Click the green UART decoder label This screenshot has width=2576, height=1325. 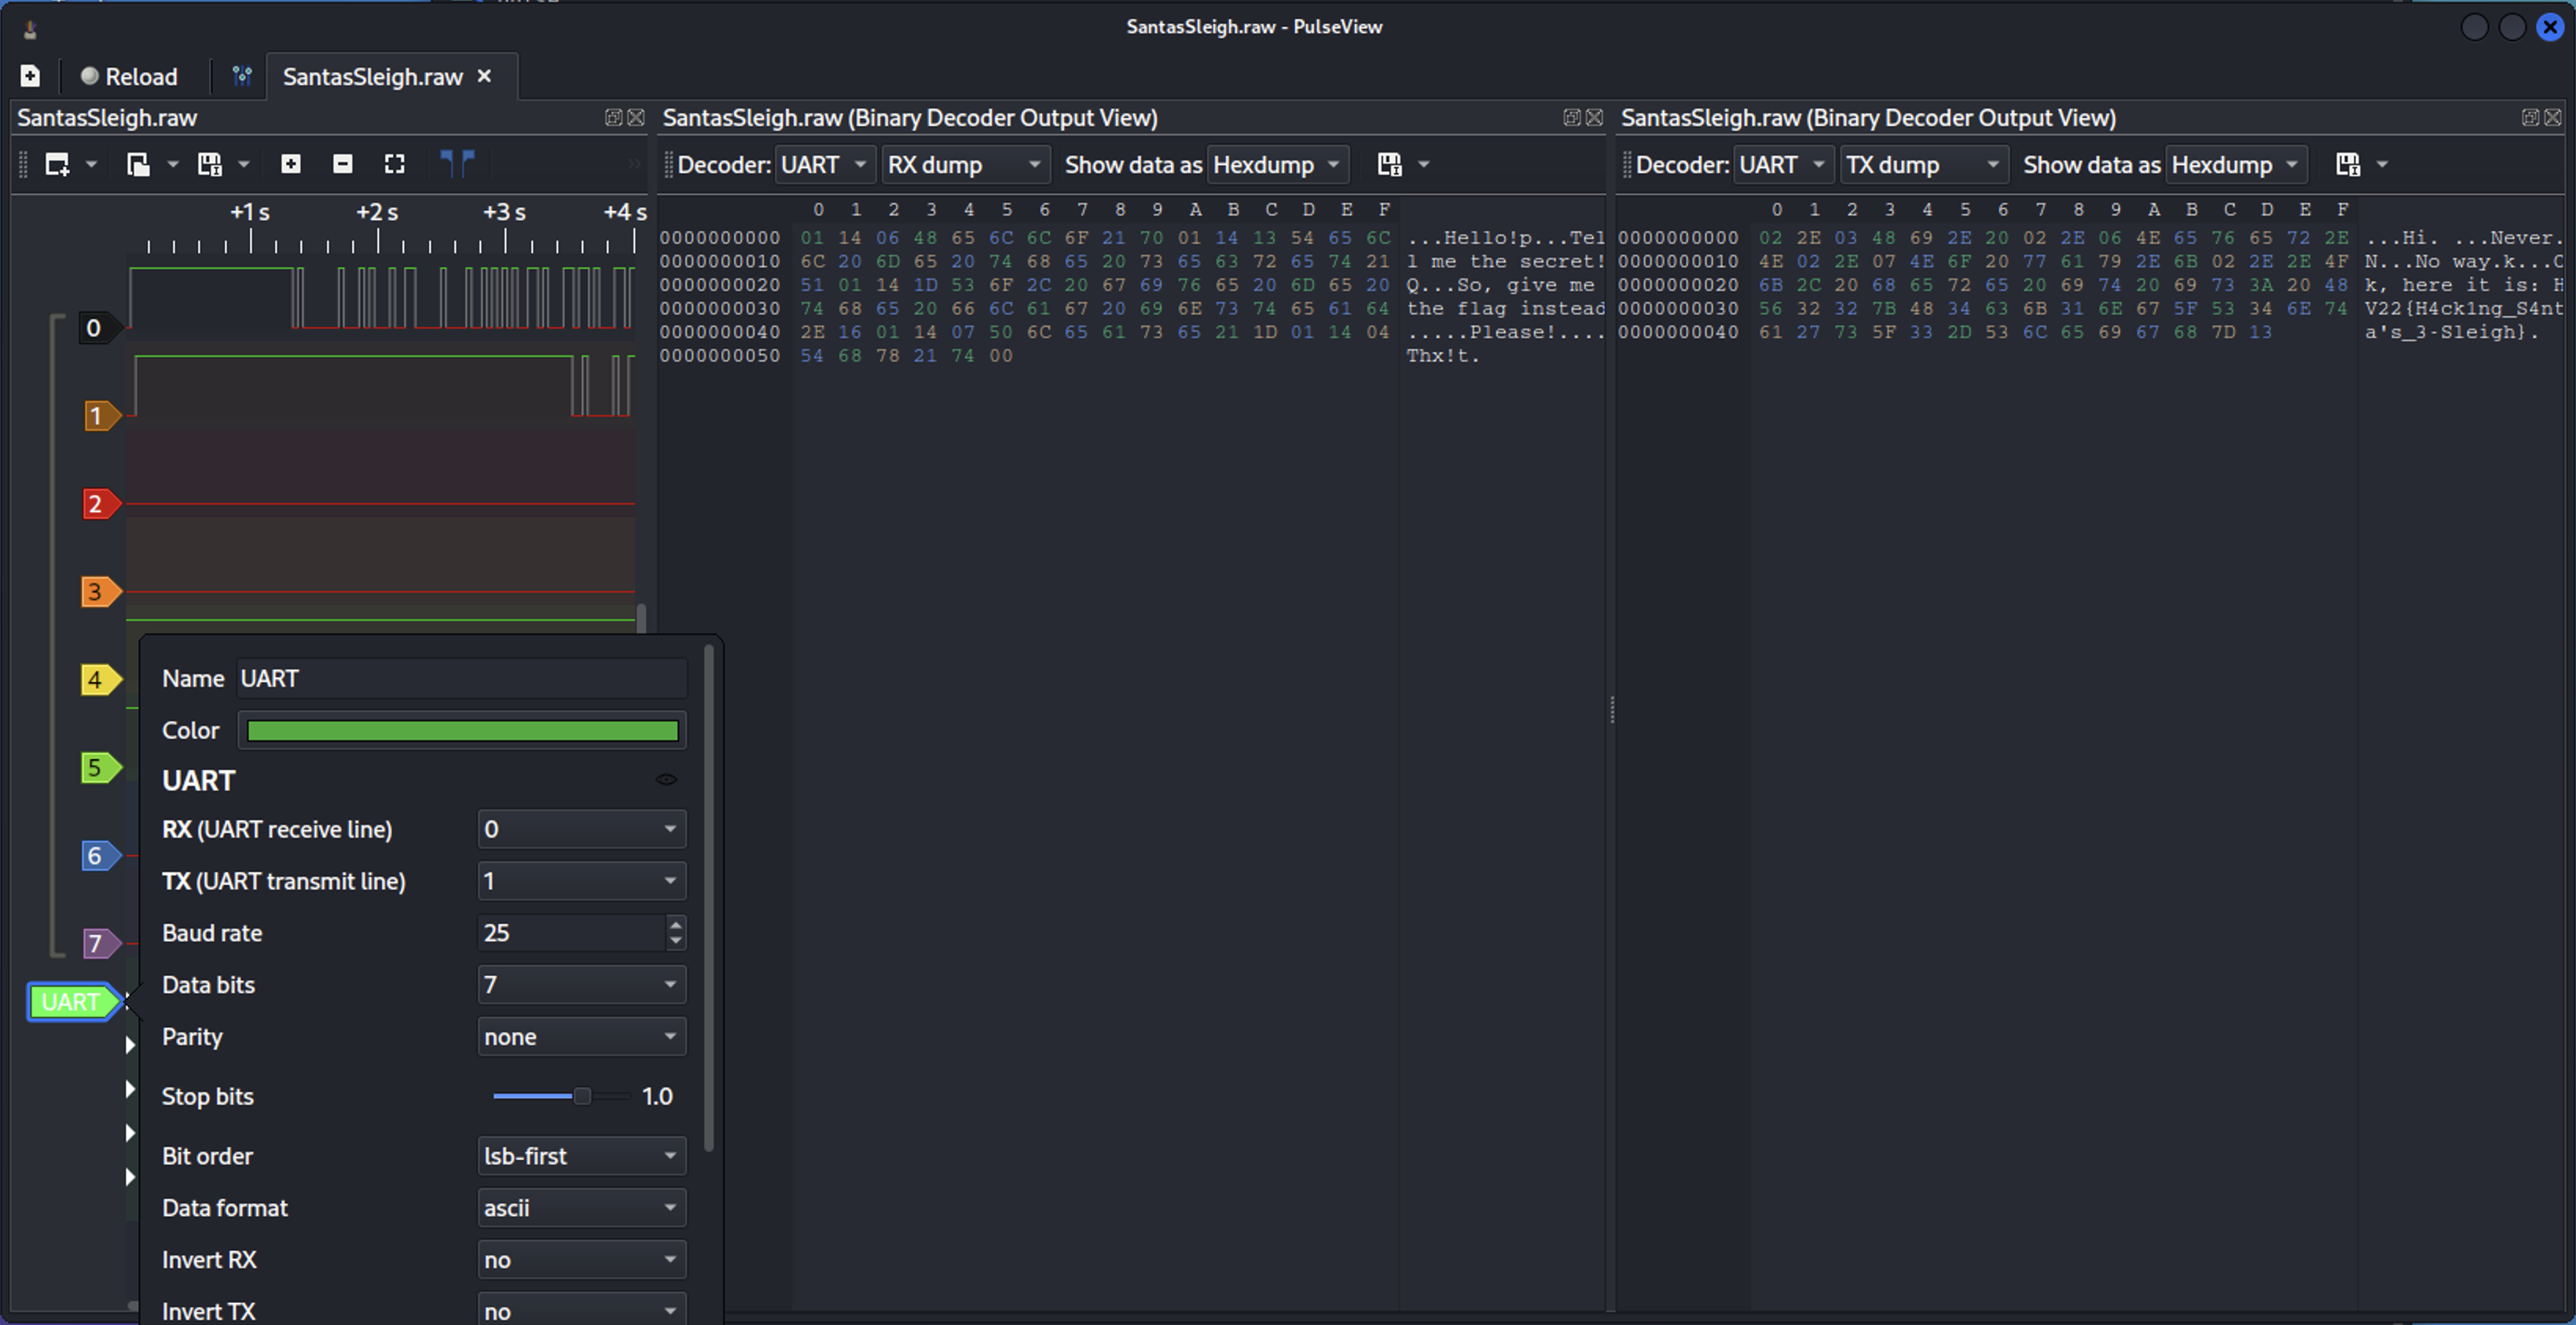[73, 1002]
